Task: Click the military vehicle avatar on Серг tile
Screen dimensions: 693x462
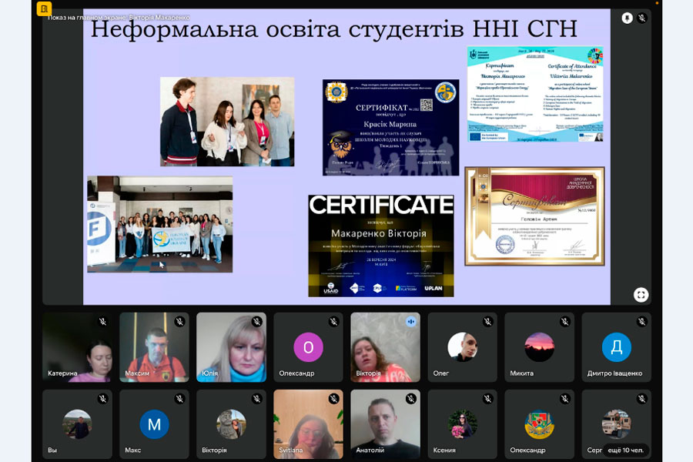Action: [616, 424]
